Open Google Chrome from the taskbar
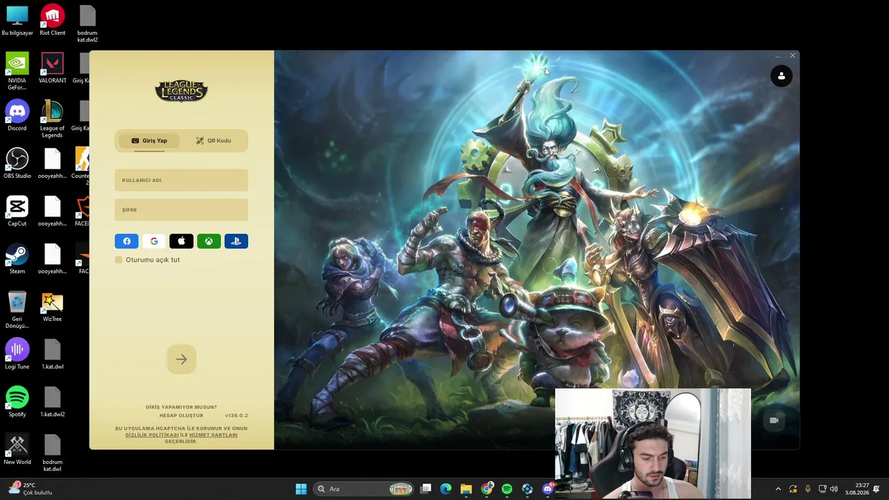Screen dimensions: 889x500 coord(487,489)
